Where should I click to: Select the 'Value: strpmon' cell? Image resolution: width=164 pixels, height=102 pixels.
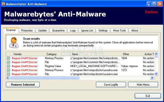[x=130, y=66]
